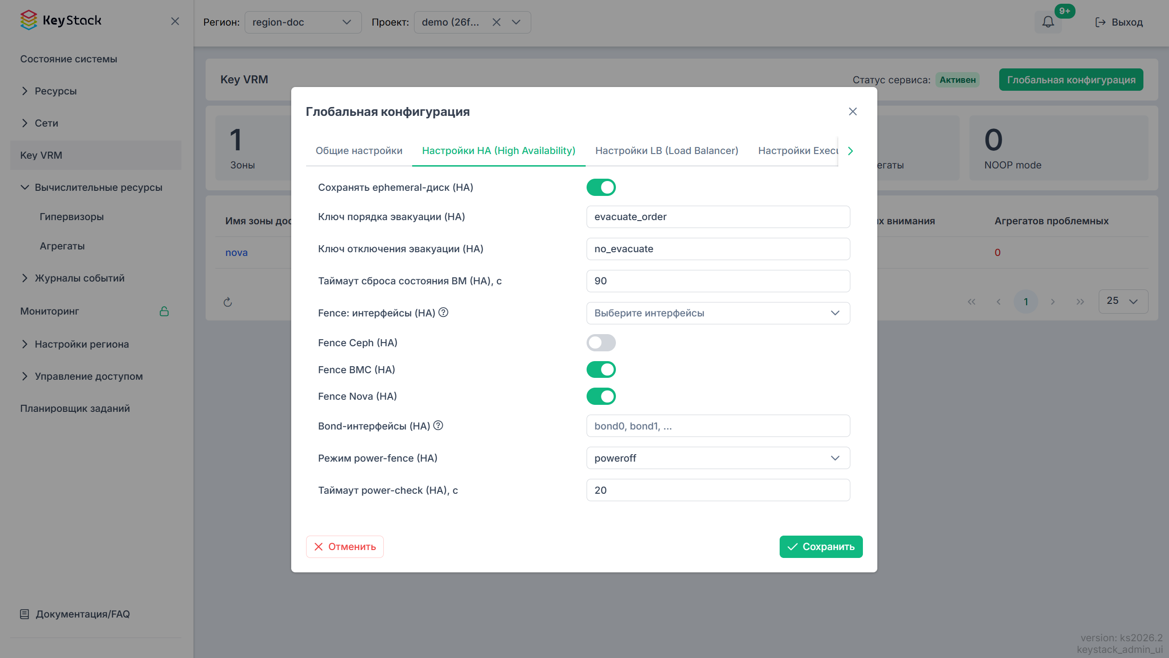Click the KeyStack logo
1169x658 pixels.
click(x=60, y=20)
